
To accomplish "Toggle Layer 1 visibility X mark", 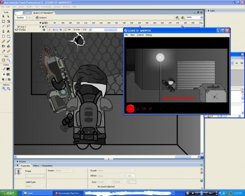I will tap(40, 26).
